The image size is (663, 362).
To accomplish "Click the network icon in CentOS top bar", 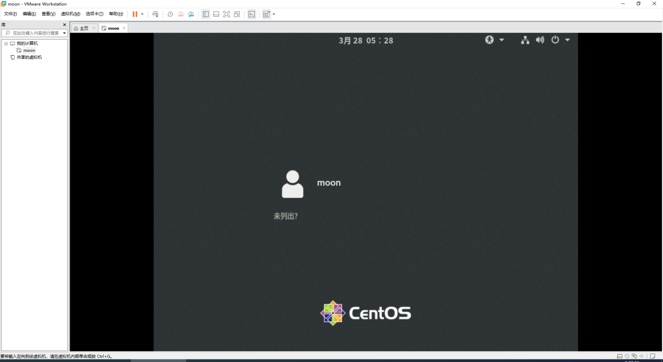I will pyautogui.click(x=525, y=40).
